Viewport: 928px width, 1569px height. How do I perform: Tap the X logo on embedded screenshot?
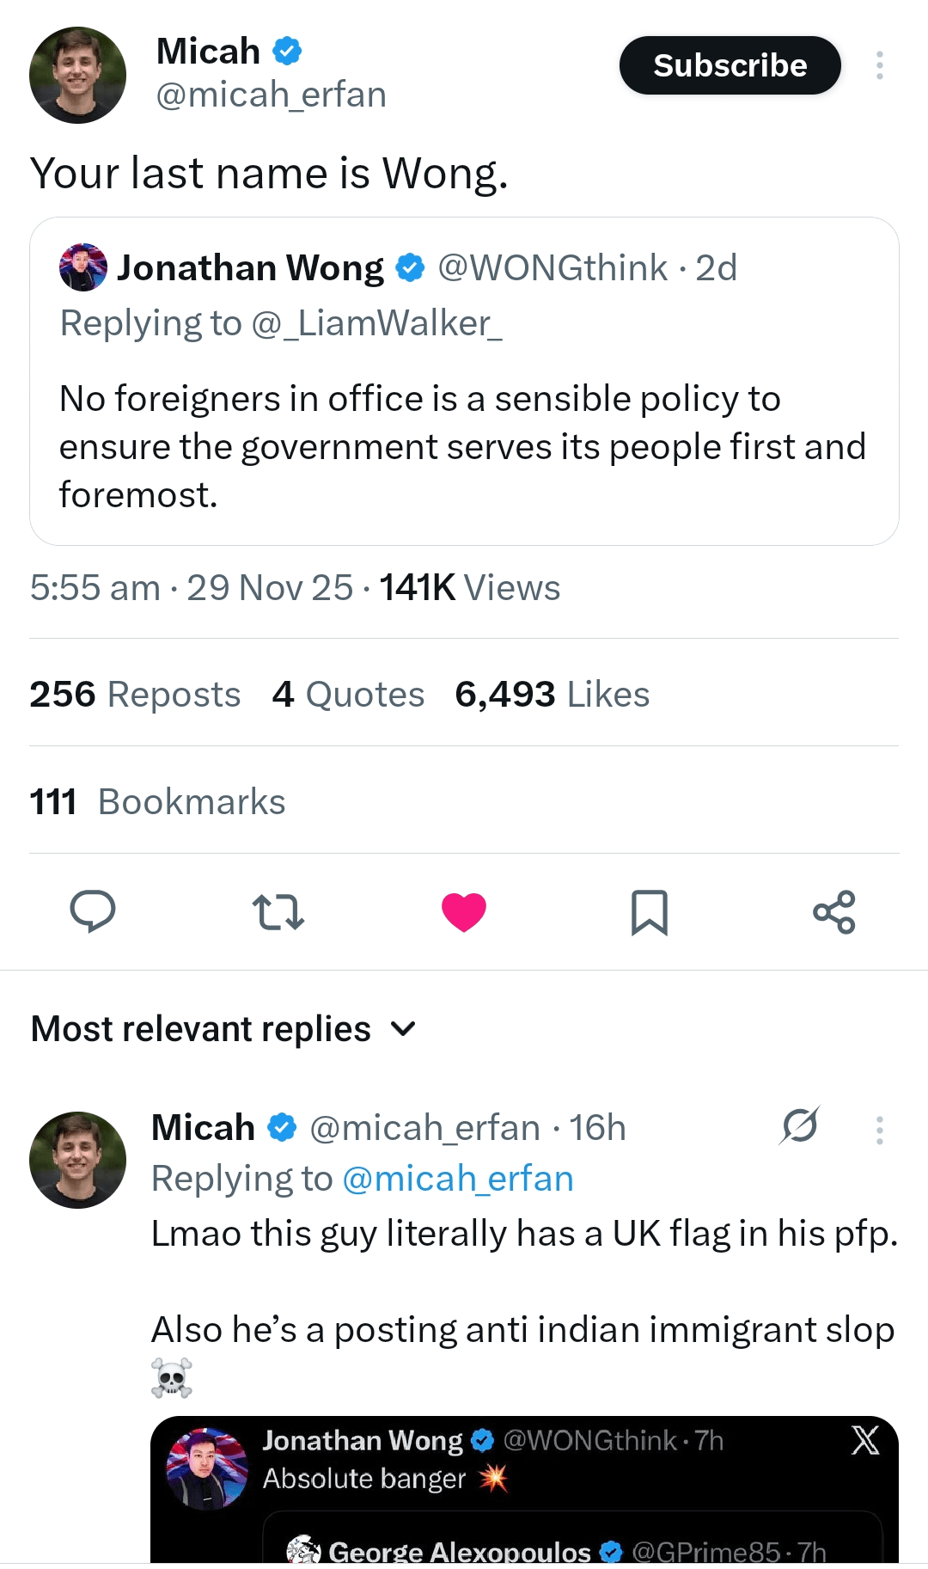click(865, 1440)
